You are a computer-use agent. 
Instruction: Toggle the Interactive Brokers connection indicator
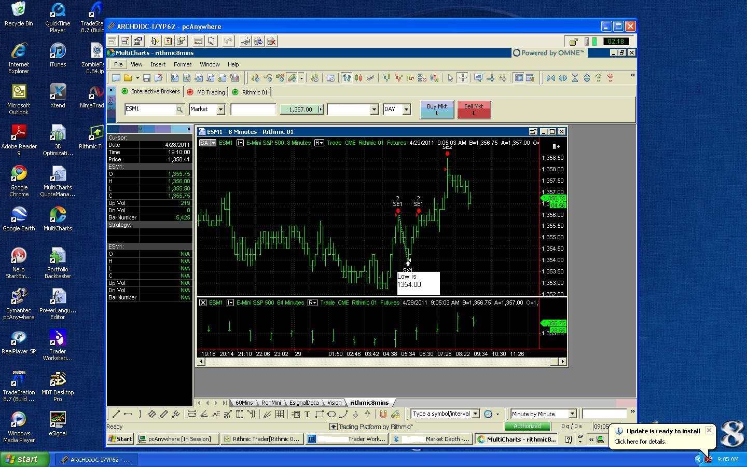coord(125,91)
